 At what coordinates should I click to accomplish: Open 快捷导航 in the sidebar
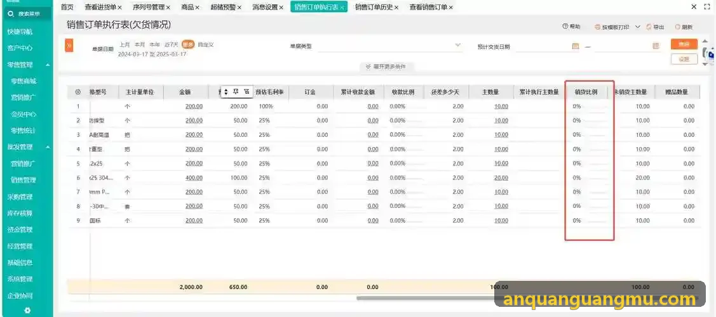(20, 32)
